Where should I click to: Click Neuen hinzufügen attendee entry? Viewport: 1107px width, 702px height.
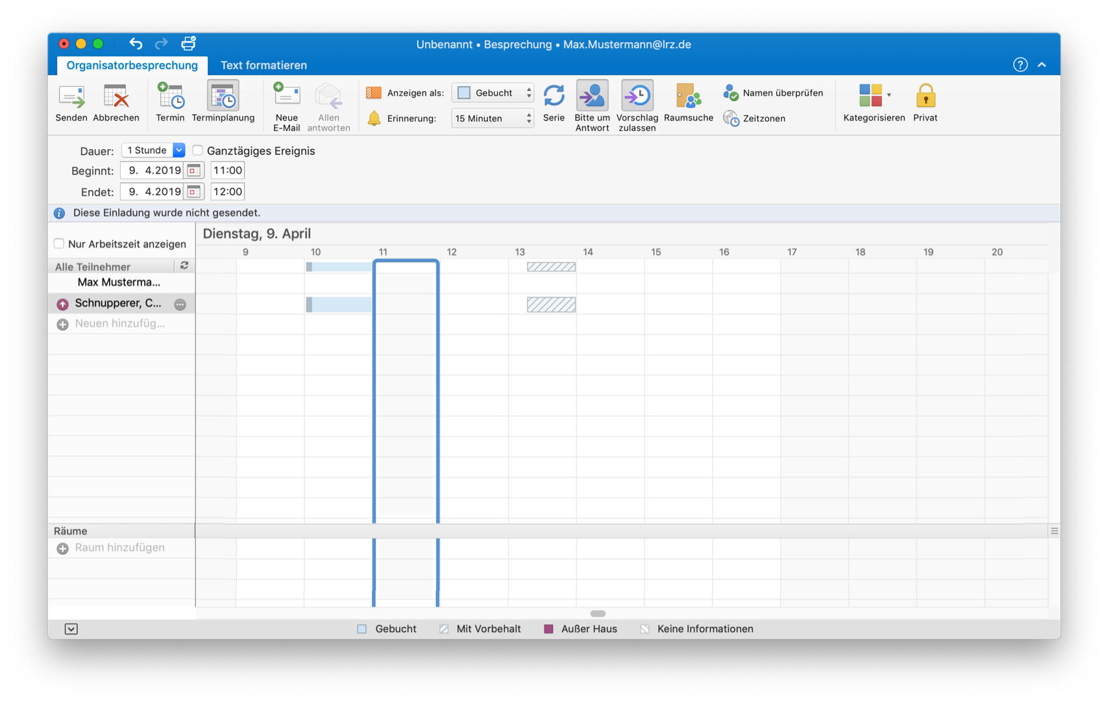[x=119, y=323]
